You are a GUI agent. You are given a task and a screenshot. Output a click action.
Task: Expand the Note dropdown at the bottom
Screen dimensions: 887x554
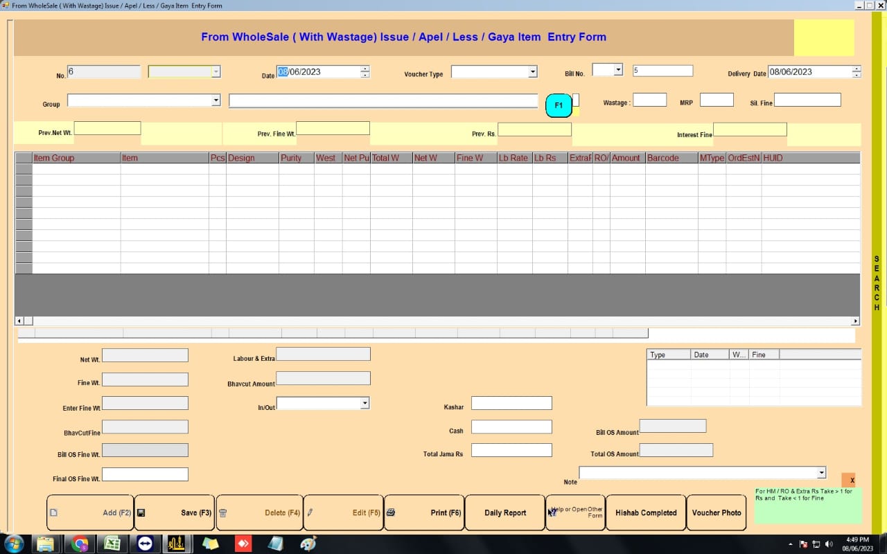click(822, 472)
